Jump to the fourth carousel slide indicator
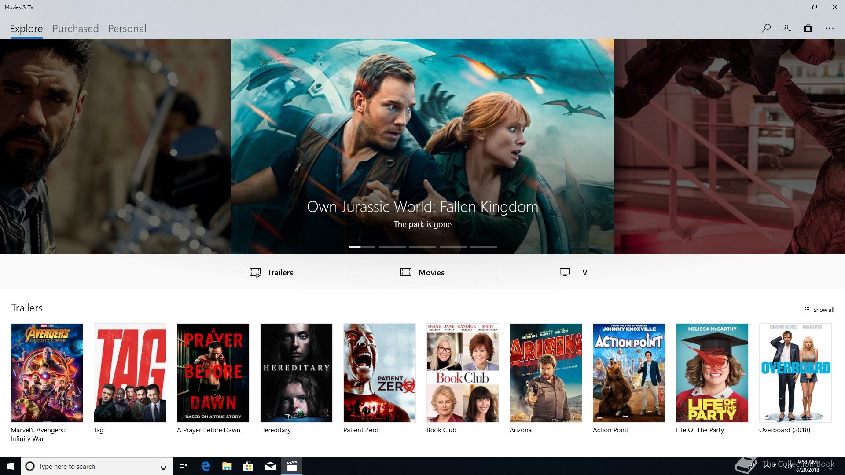Screen dimensions: 845x475 pos(453,247)
